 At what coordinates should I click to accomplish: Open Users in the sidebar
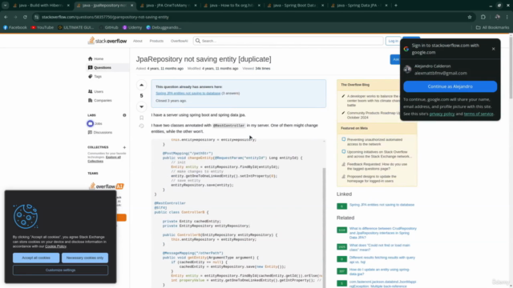point(99,91)
